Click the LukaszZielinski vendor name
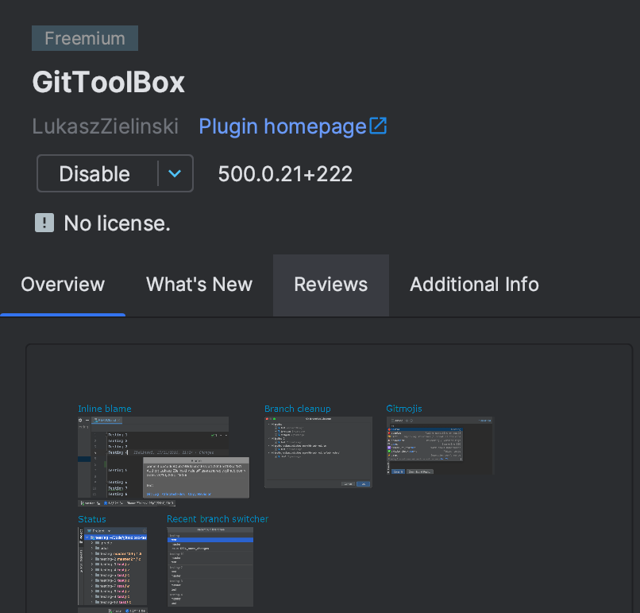The width and height of the screenshot is (640, 613). click(x=106, y=126)
